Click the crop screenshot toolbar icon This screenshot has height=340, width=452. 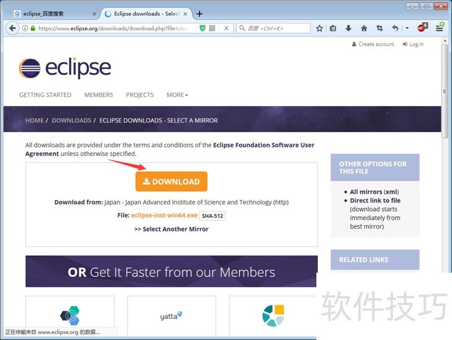click(380, 28)
